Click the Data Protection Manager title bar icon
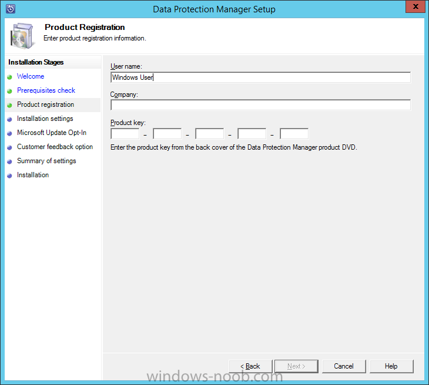 [11, 9]
